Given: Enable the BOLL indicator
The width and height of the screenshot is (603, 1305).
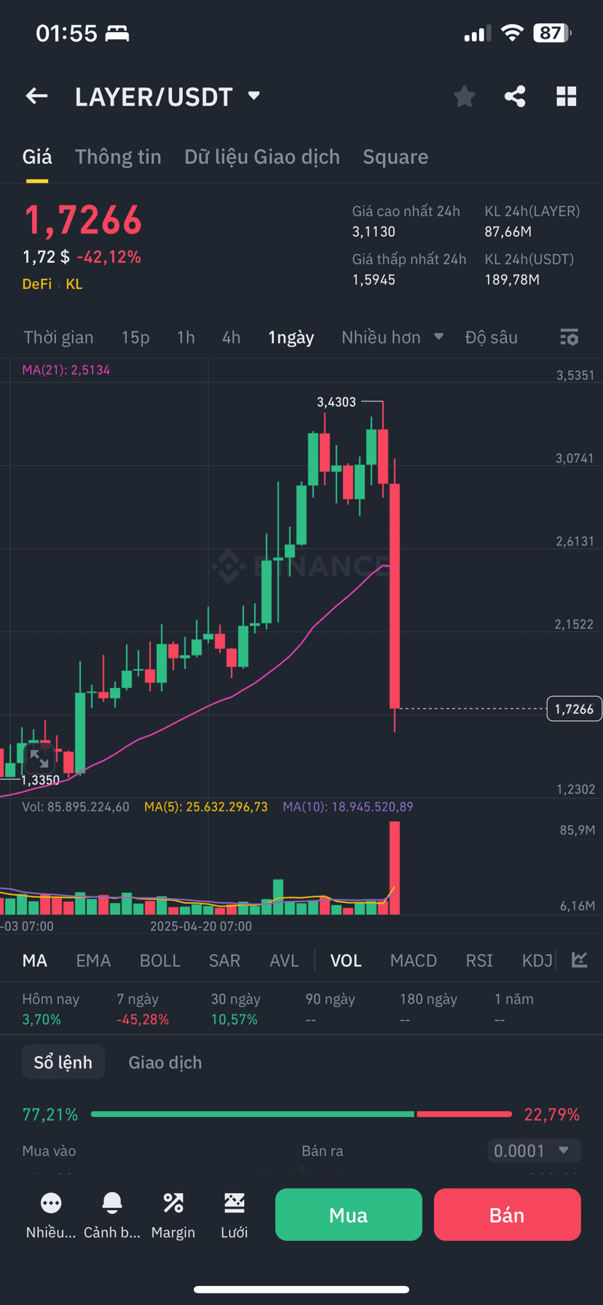Looking at the screenshot, I should tap(159, 961).
